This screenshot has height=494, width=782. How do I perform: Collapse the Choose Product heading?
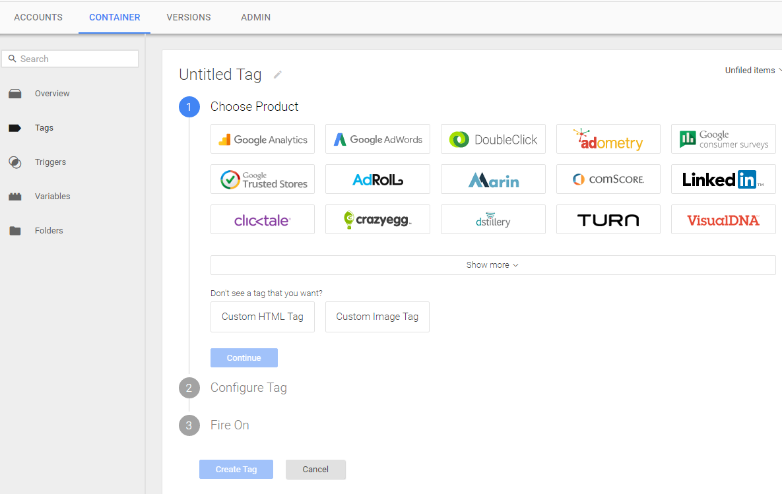[254, 107]
